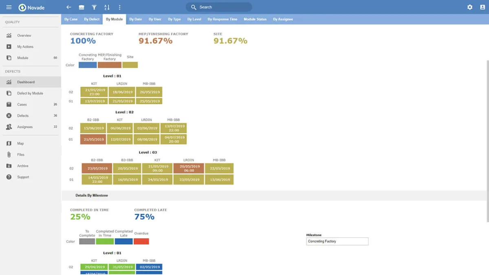Open the Archive section icon
This screenshot has width=489, height=275.
tap(9, 166)
